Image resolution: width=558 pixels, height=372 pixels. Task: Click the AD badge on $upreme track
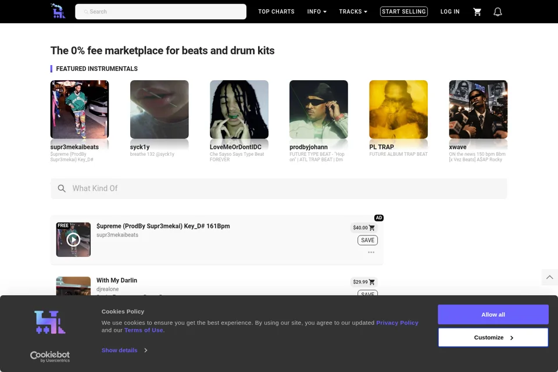(x=378, y=218)
